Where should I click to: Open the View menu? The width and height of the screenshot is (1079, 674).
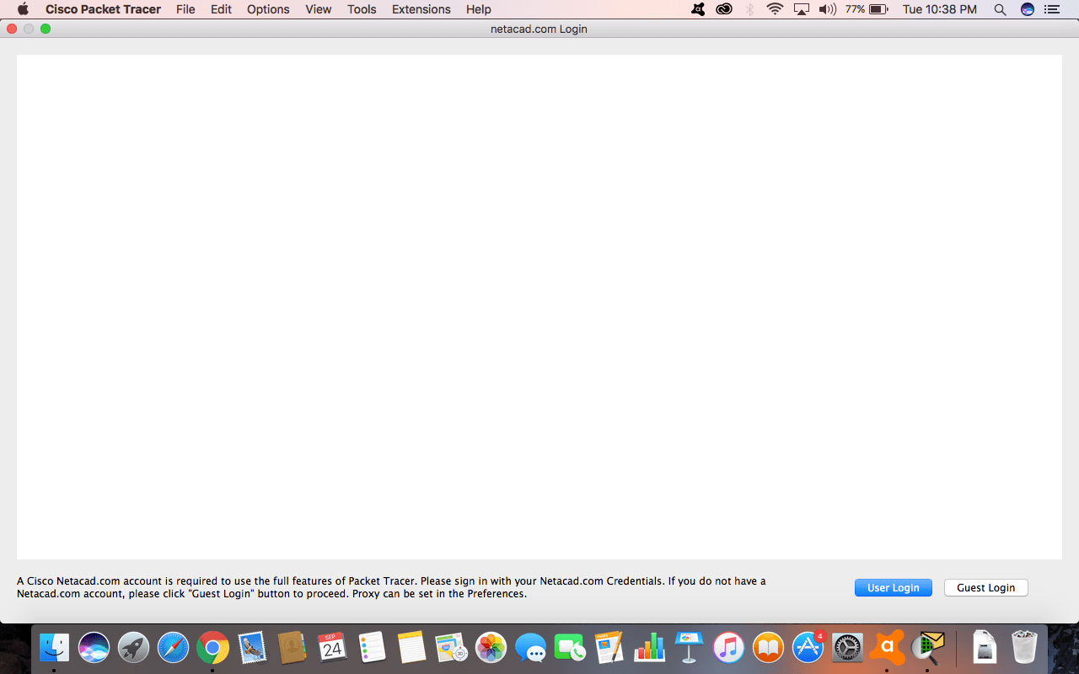click(319, 9)
